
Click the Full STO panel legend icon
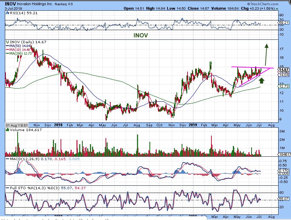[7, 187]
